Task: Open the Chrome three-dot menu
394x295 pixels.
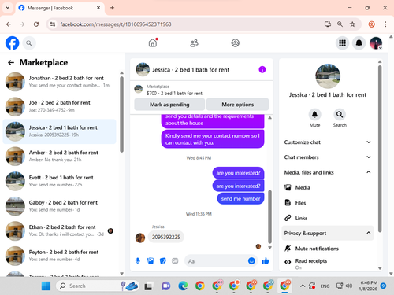Action: [385, 24]
